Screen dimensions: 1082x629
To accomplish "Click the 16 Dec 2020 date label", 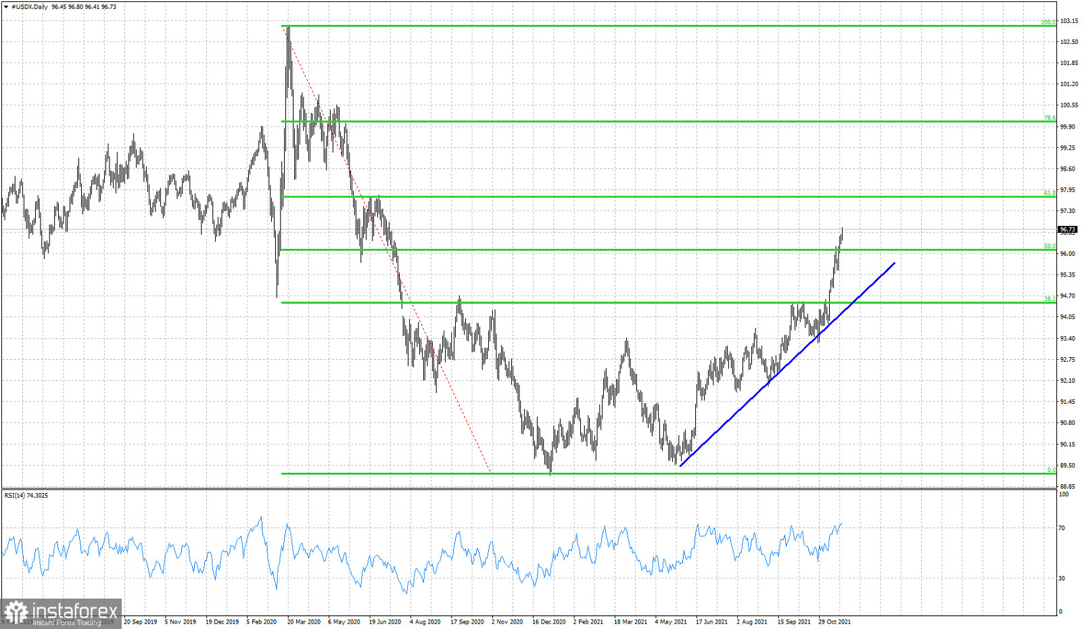I will [549, 622].
